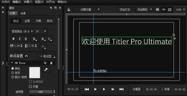
Task: Open the 动画字幕 dropdown
Action: [x=87, y=10]
